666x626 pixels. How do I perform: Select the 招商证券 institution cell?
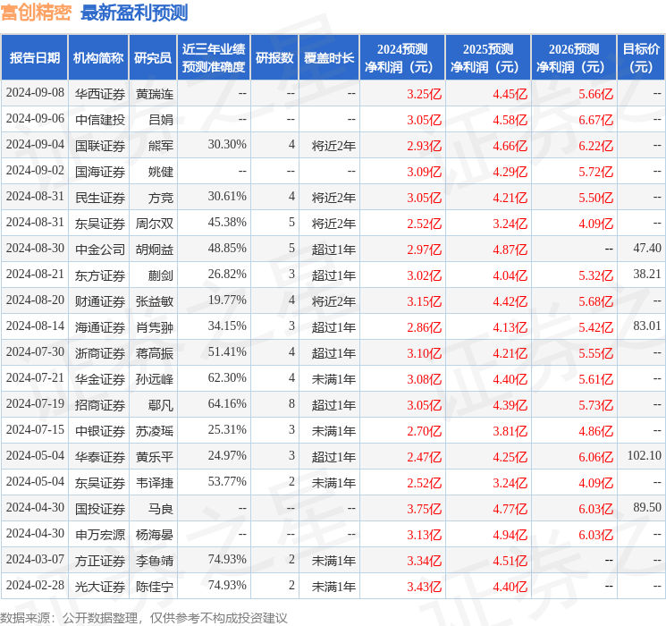coord(100,405)
